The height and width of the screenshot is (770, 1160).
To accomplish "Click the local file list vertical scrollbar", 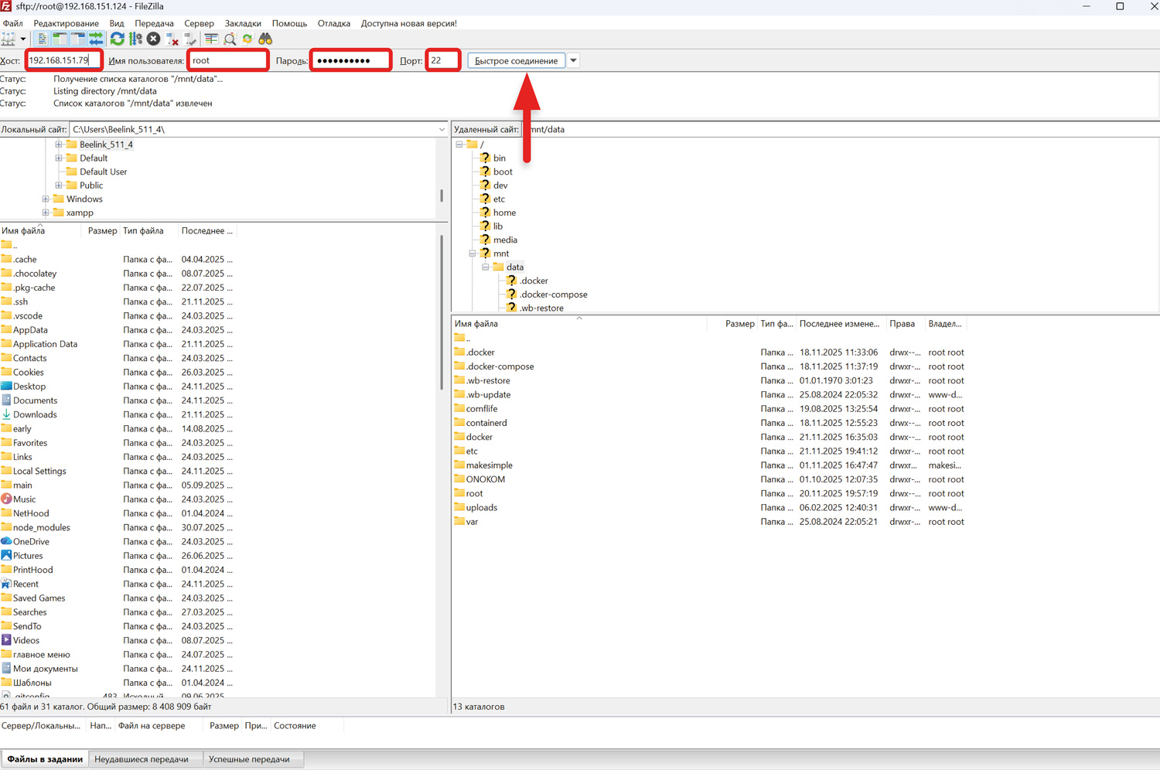I will 442,309.
